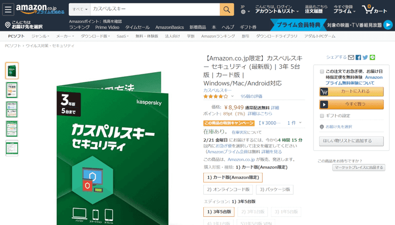Select 3) パッケージ版 option
Viewport: 395px width, 225px height.
click(275, 189)
